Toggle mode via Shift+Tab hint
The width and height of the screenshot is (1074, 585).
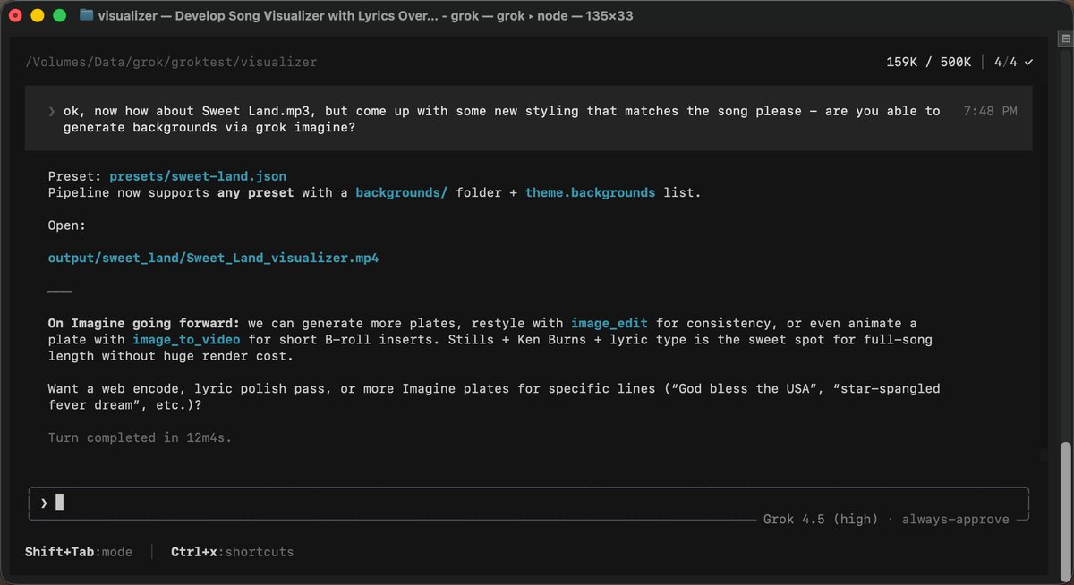[x=79, y=552]
